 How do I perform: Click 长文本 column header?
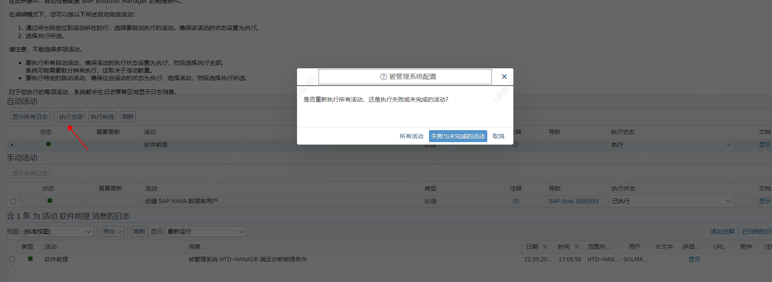(664, 247)
